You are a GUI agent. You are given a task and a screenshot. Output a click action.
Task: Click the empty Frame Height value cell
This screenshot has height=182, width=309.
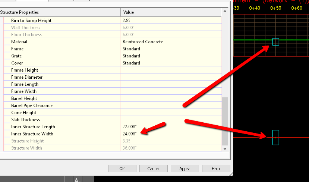(x=171, y=70)
